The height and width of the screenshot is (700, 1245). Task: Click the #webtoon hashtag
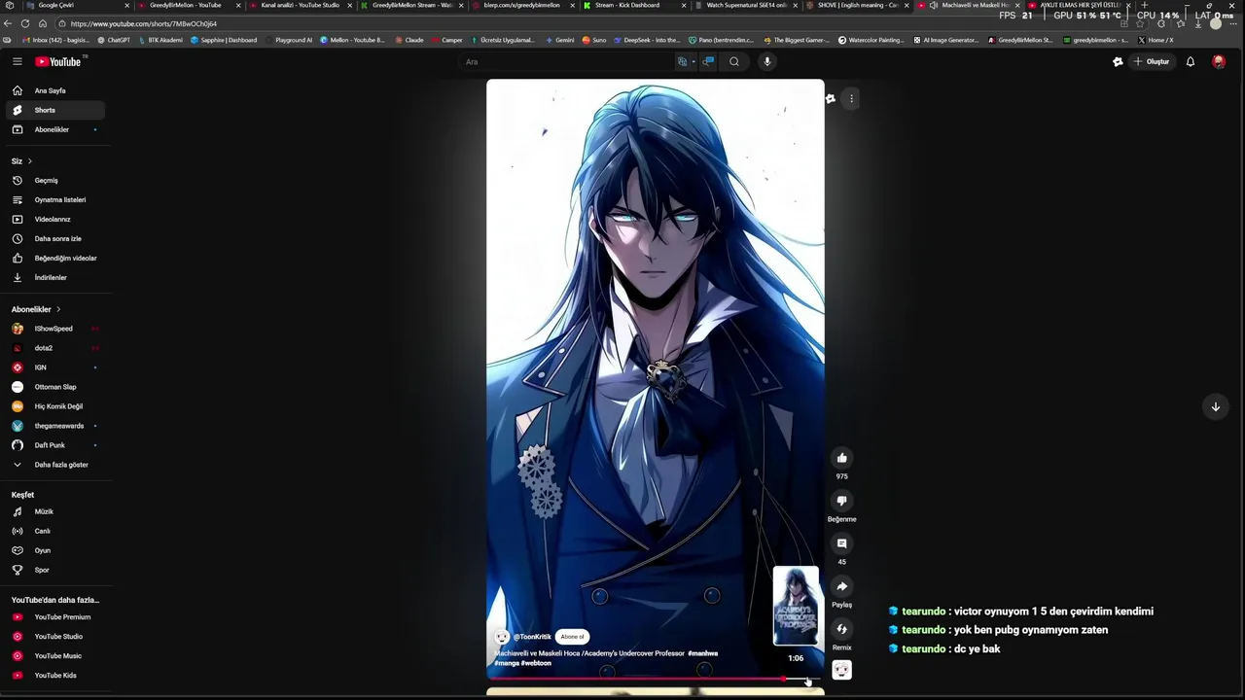(536, 663)
